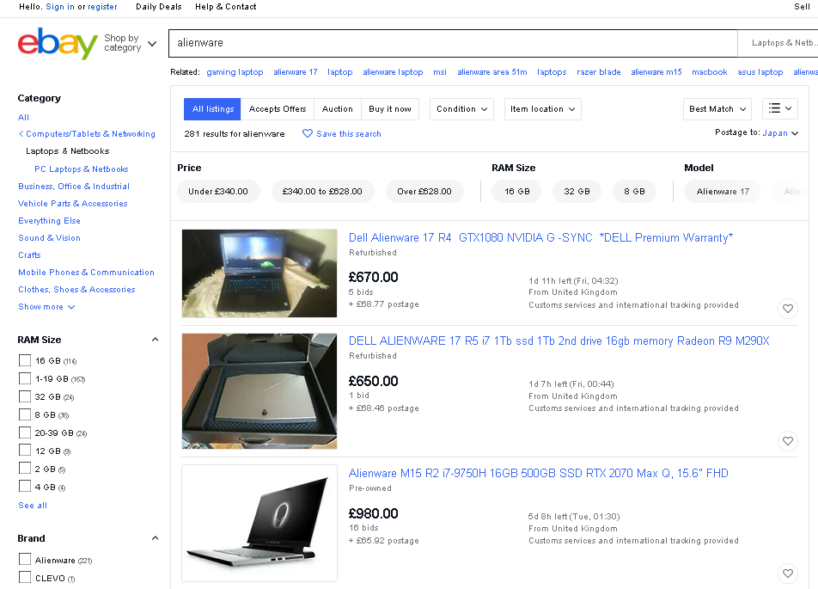Open the Best Match sort dropdown
The height and width of the screenshot is (589, 818).
point(717,109)
